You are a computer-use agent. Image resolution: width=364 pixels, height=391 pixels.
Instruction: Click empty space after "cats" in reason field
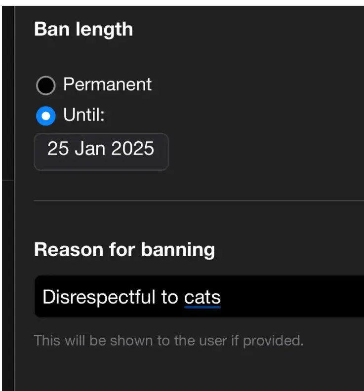tap(296, 297)
